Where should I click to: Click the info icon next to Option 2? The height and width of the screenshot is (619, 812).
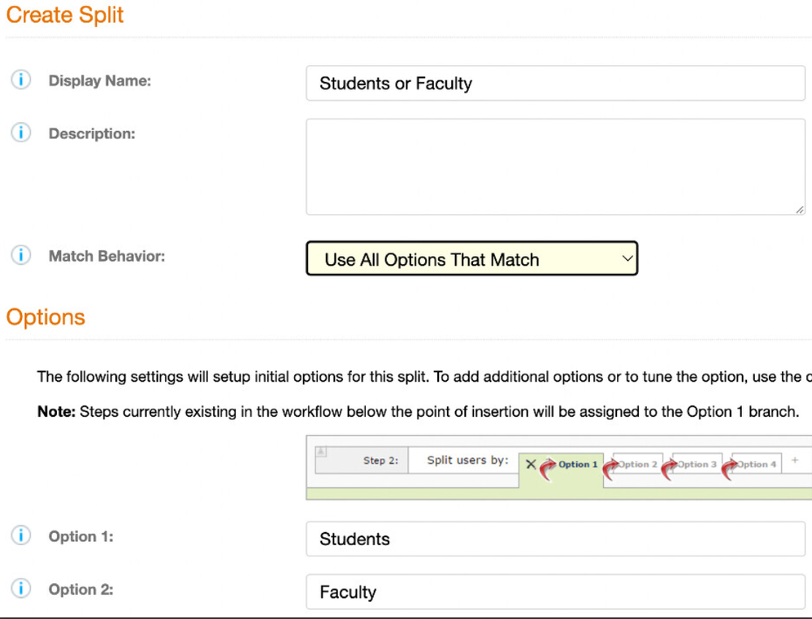pyautogui.click(x=20, y=589)
